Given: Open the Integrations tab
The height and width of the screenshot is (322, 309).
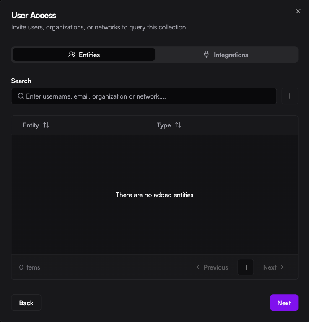Looking at the screenshot, I should pyautogui.click(x=226, y=55).
